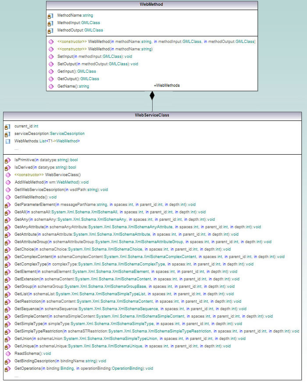Click the locked icon beside GetChoice method
307x382 pixels.
pyautogui.click(x=7, y=250)
